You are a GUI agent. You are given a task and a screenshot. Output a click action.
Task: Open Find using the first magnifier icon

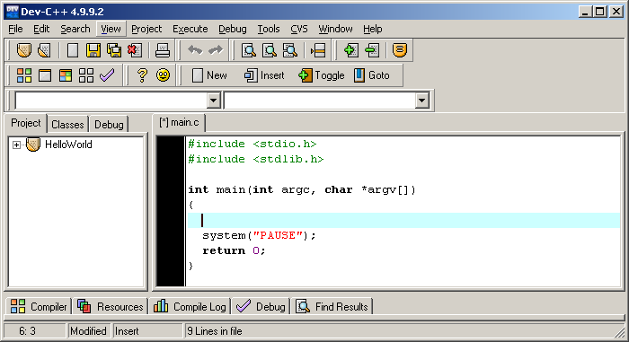[249, 50]
